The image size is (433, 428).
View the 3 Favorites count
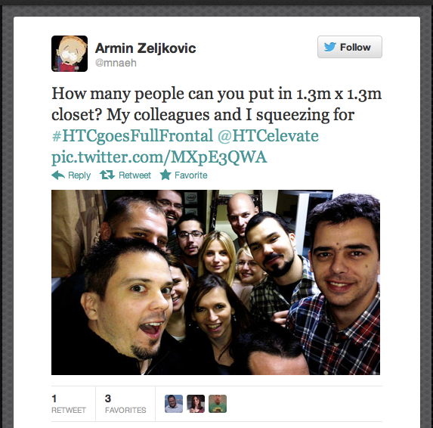click(x=125, y=404)
